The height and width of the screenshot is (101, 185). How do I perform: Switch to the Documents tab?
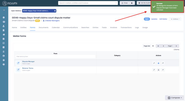44,28
